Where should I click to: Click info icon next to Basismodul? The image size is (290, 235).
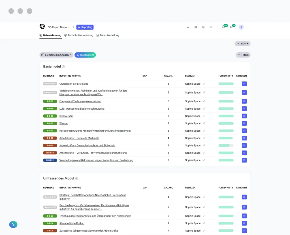[x=63, y=67]
